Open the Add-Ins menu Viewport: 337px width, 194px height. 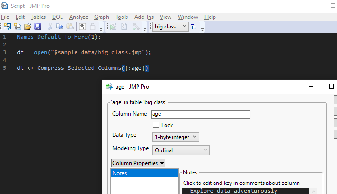(x=144, y=17)
